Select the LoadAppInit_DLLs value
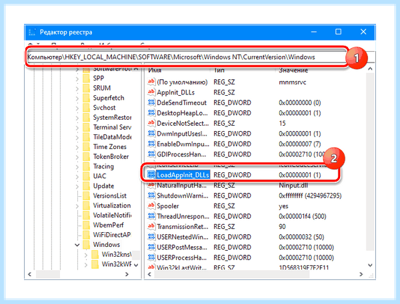The image size is (400, 304). point(183,175)
